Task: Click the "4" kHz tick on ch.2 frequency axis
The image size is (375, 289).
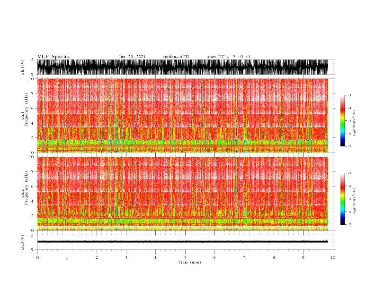Action: pos(33,201)
